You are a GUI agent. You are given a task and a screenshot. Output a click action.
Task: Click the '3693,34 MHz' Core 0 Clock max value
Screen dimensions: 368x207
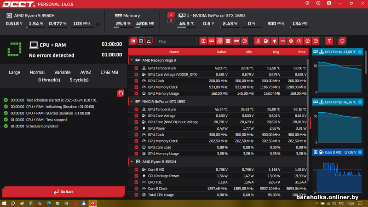296,189
